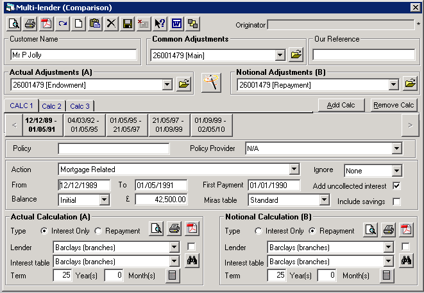The width and height of the screenshot is (424, 293).
Task: Click the print preview toolbar icon
Action: (x=13, y=24)
